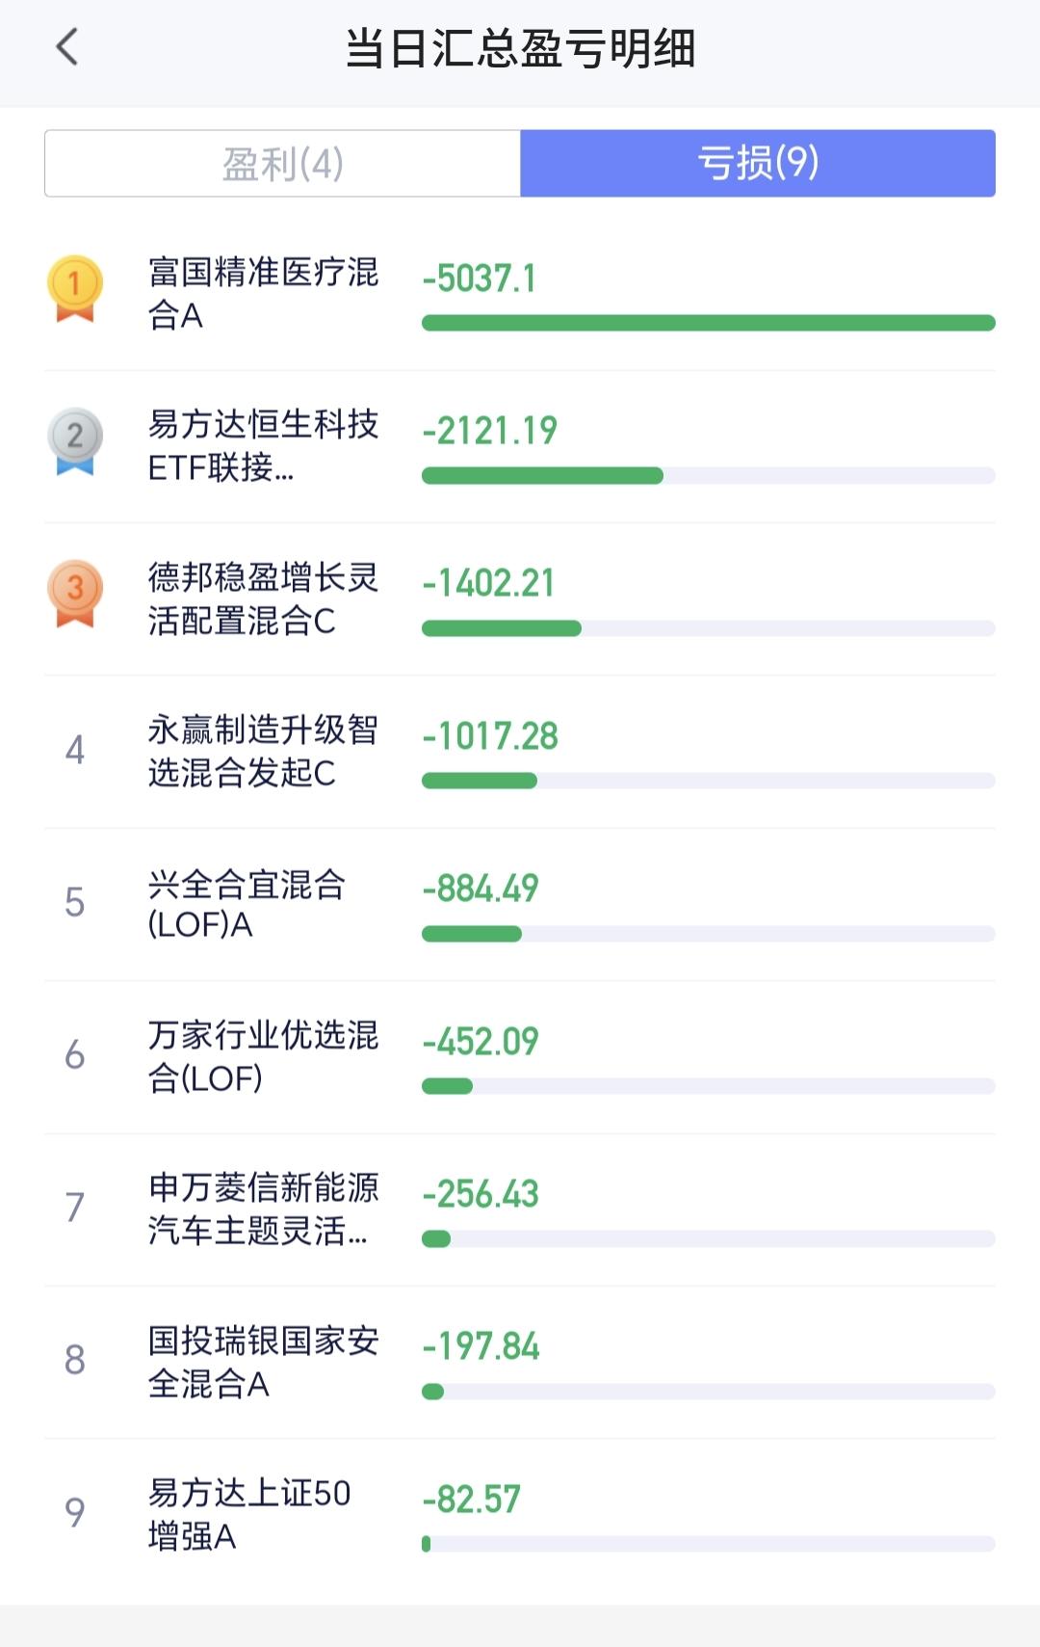Viewport: 1040px width, 1647px height.
Task: Select 兴全合宜混合(LOF)A row
Action: (x=520, y=904)
